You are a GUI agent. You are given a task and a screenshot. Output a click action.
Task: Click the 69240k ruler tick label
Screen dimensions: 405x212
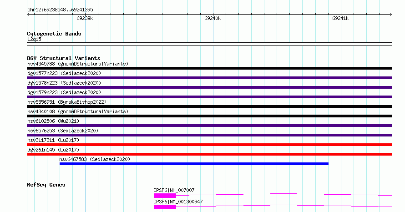tap(213, 18)
